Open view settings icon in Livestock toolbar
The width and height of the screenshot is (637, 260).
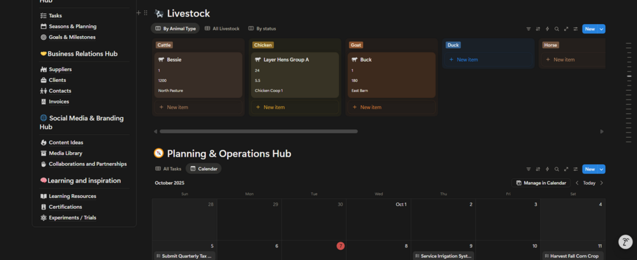click(576, 29)
